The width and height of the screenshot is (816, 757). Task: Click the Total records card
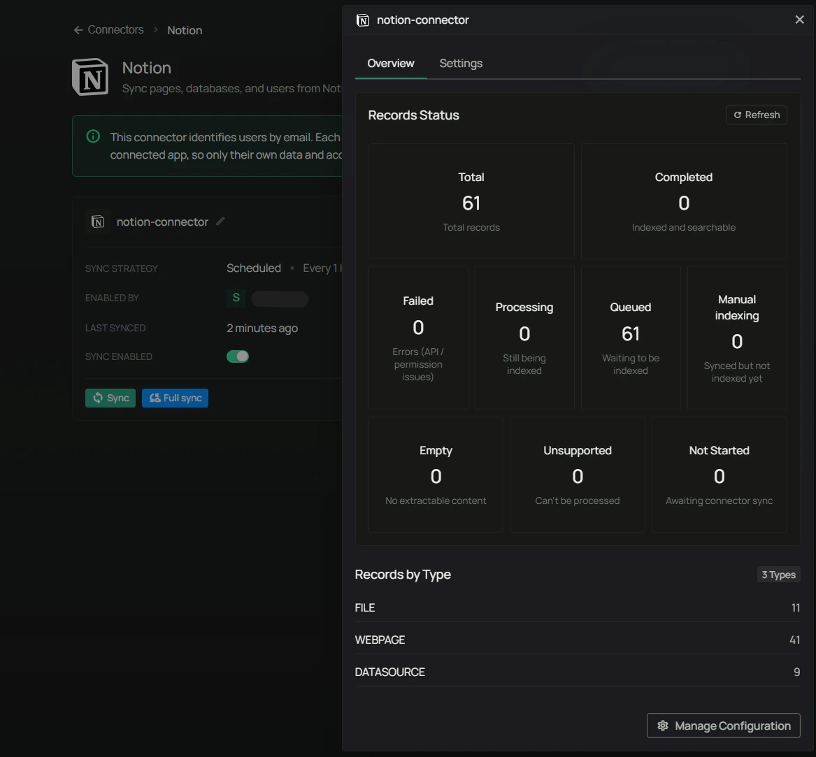pyautogui.click(x=471, y=201)
